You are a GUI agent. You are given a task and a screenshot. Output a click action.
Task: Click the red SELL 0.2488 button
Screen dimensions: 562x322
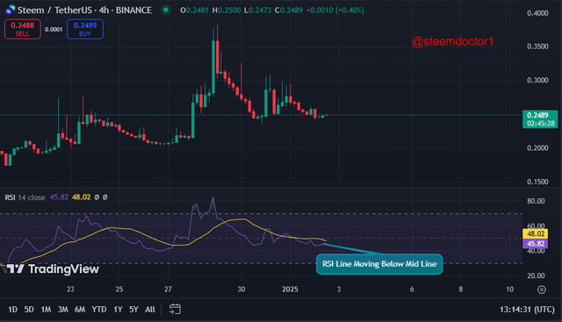[23, 29]
